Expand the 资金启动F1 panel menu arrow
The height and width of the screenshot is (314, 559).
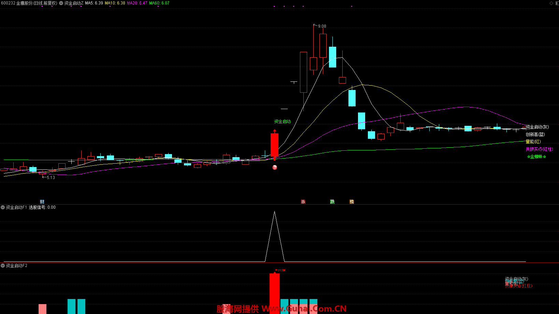[3, 207]
